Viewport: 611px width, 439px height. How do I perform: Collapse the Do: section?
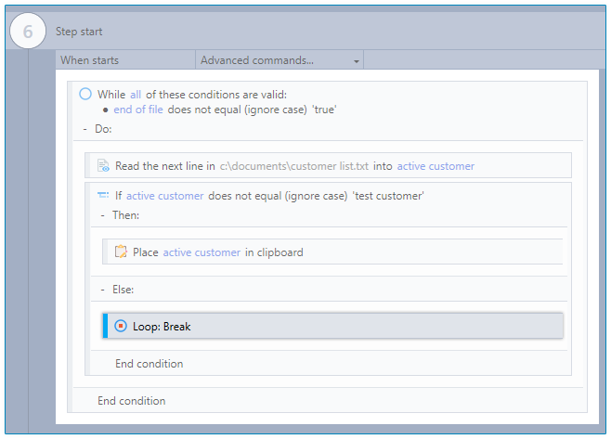point(85,129)
